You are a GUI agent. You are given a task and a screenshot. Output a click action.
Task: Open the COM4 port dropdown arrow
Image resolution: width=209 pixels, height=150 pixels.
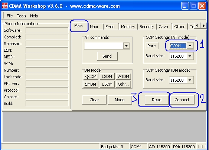click(x=190, y=46)
